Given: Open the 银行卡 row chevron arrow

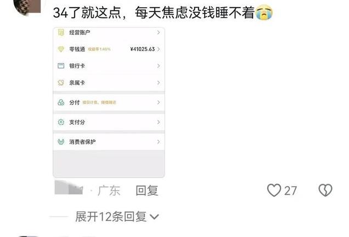Looking at the screenshot, I should coord(159,66).
